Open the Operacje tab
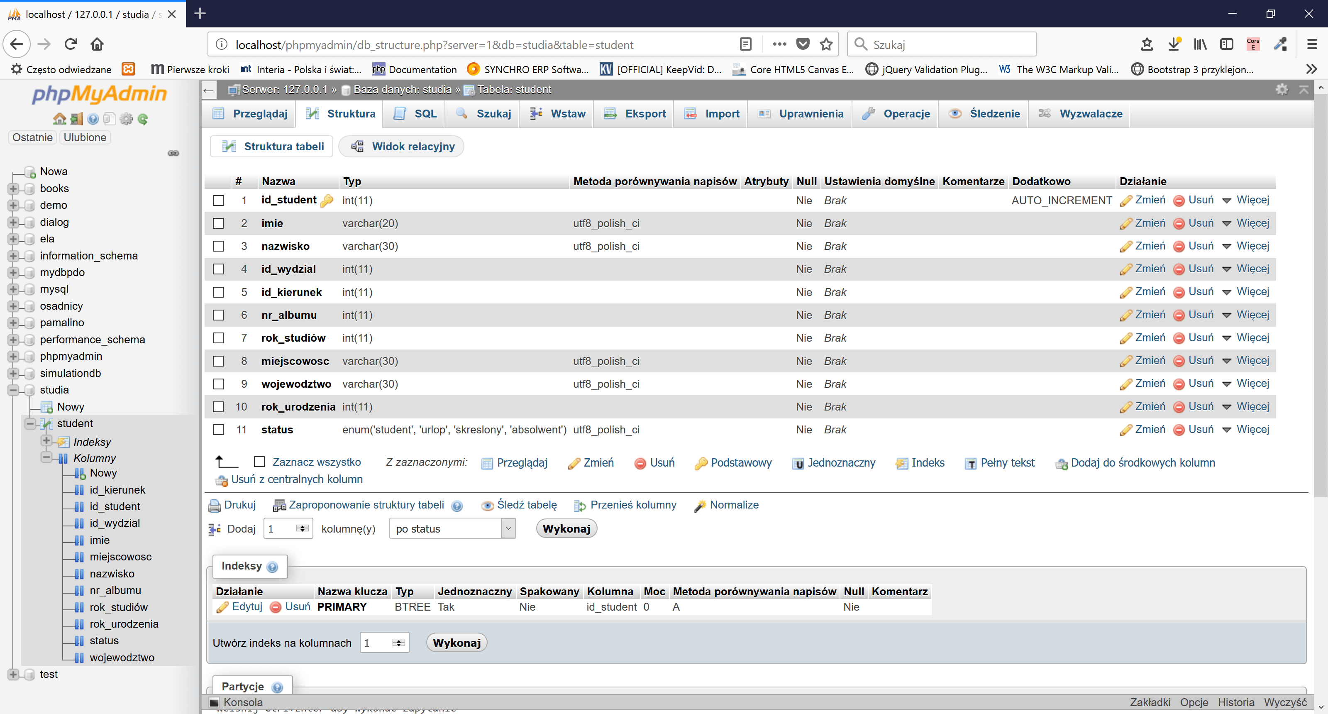This screenshot has width=1328, height=714. [x=895, y=114]
